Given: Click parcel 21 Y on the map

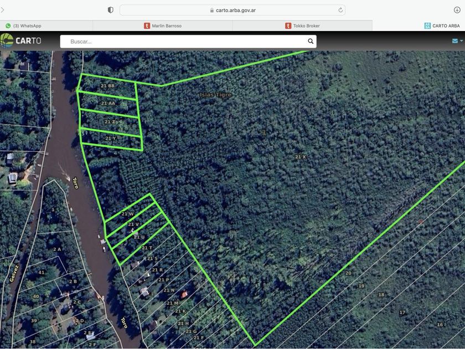Looking at the screenshot, I should pos(111,138).
